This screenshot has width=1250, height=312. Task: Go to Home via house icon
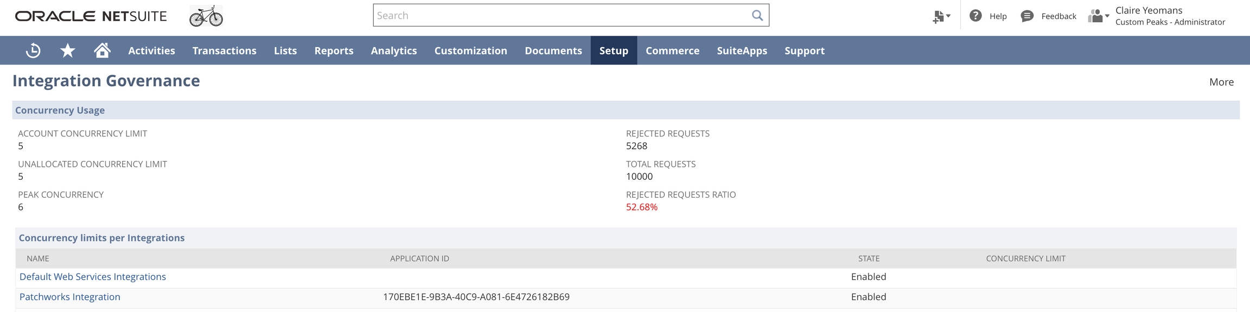(102, 50)
